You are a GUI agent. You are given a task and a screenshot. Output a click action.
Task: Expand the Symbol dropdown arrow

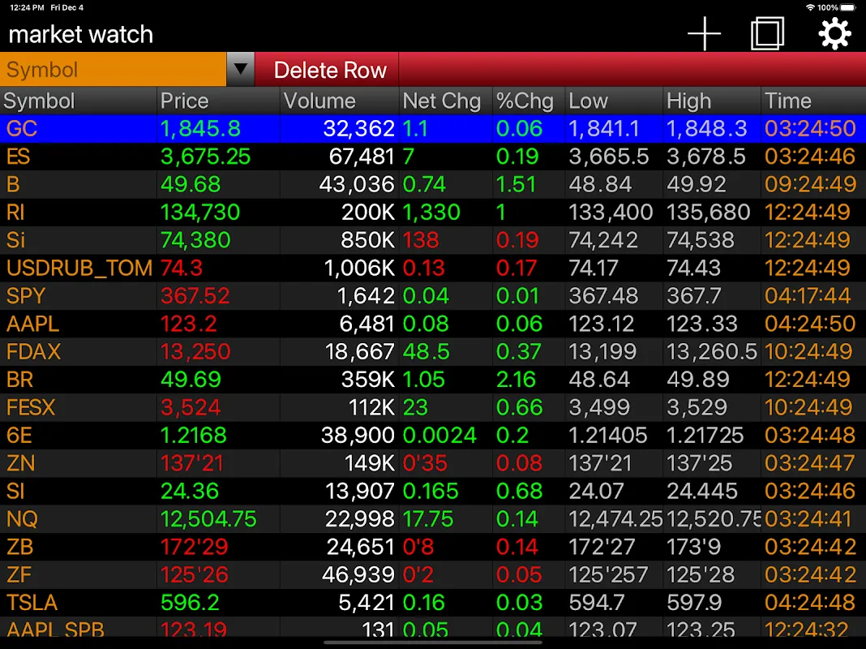tap(240, 70)
